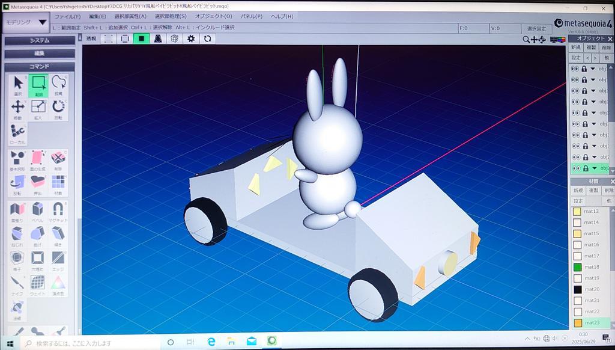615x350 pixels.
Task: Open the パネル(P) menu
Action: tap(252, 16)
